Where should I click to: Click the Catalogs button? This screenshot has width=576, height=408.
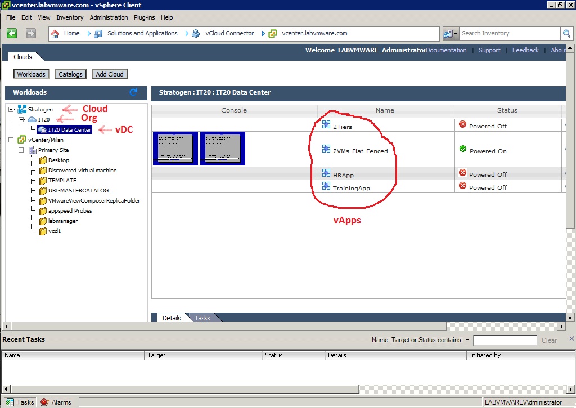pos(70,74)
